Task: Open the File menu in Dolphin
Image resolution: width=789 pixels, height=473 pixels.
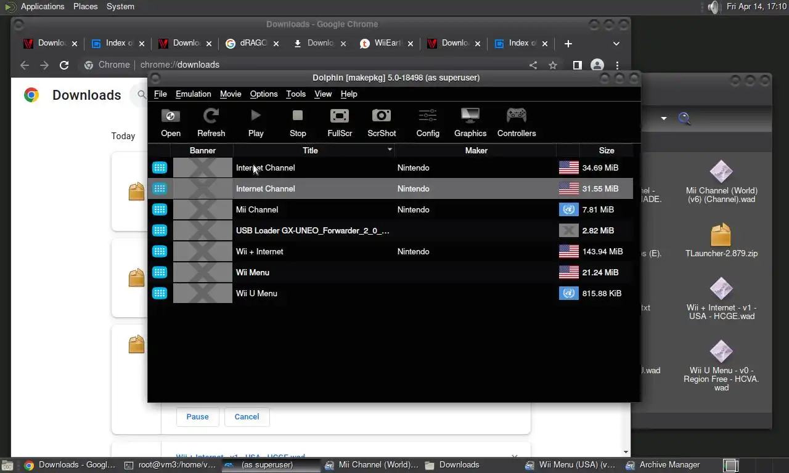Action: point(160,94)
